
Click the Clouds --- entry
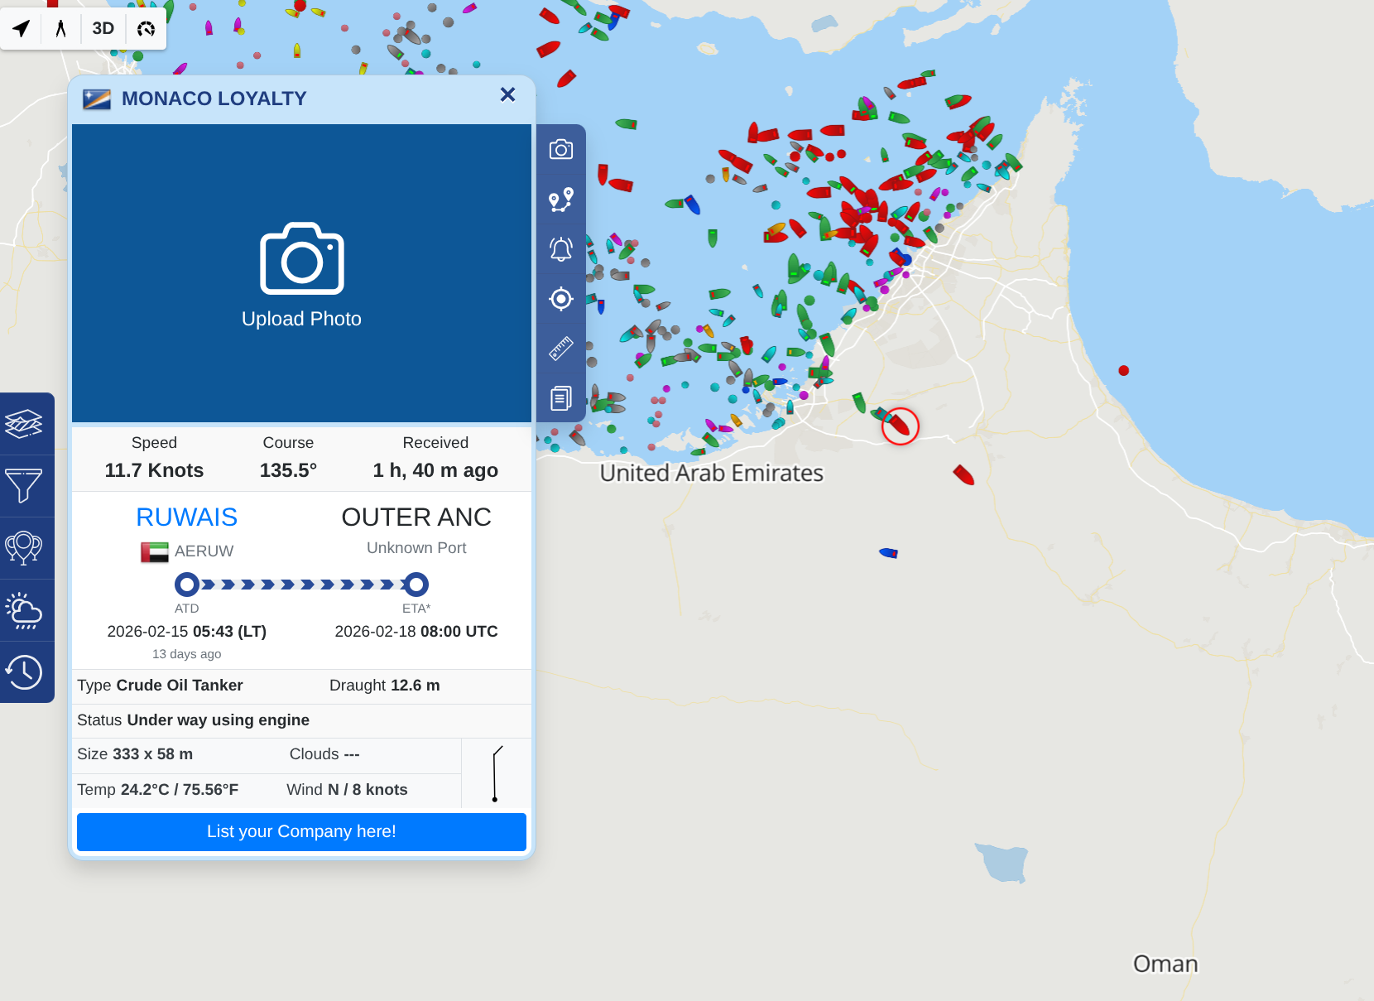(x=324, y=754)
